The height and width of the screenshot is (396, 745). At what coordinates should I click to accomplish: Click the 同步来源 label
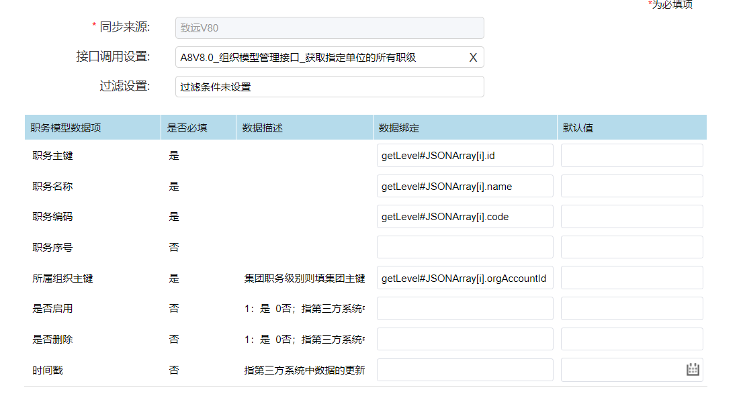(x=124, y=27)
